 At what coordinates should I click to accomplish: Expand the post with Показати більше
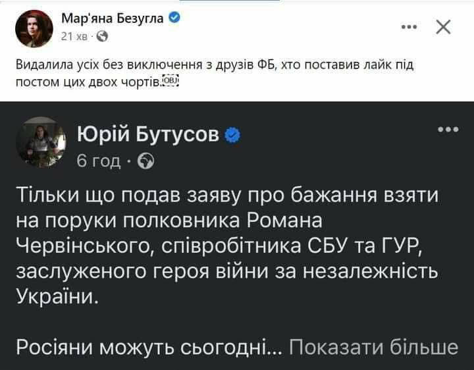click(373, 347)
